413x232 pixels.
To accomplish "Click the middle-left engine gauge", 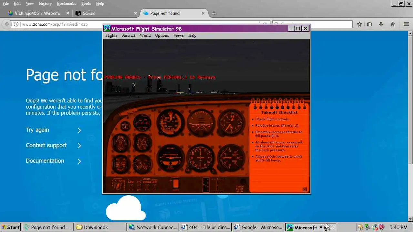I will [121, 143].
